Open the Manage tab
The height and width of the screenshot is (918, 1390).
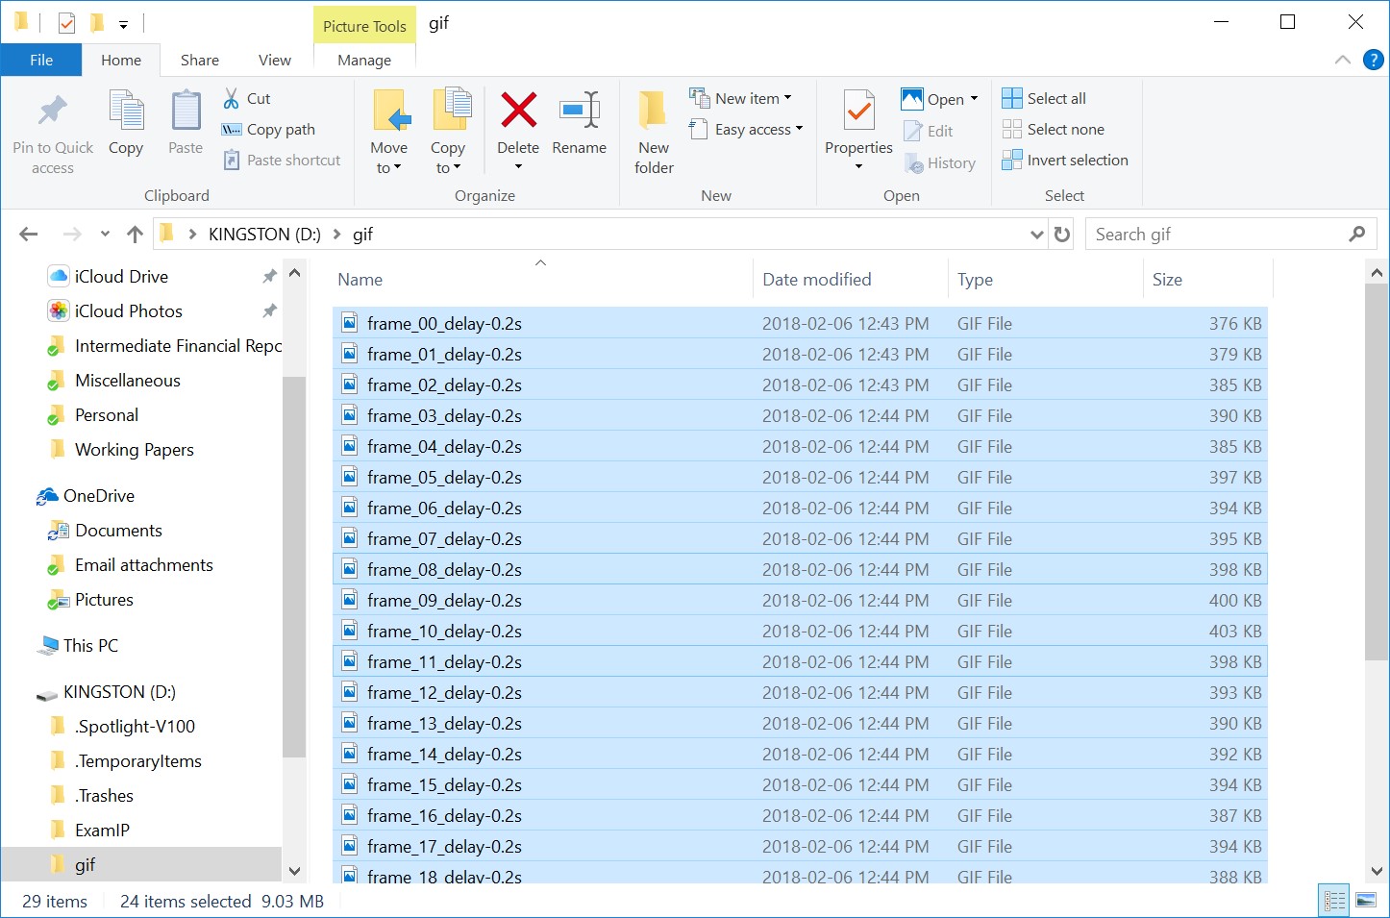point(364,60)
